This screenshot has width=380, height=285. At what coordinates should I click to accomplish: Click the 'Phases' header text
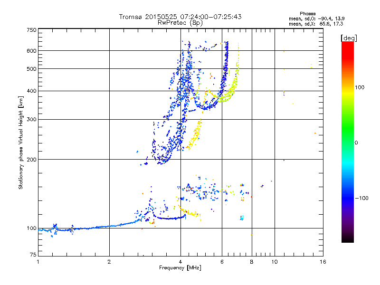307,14
